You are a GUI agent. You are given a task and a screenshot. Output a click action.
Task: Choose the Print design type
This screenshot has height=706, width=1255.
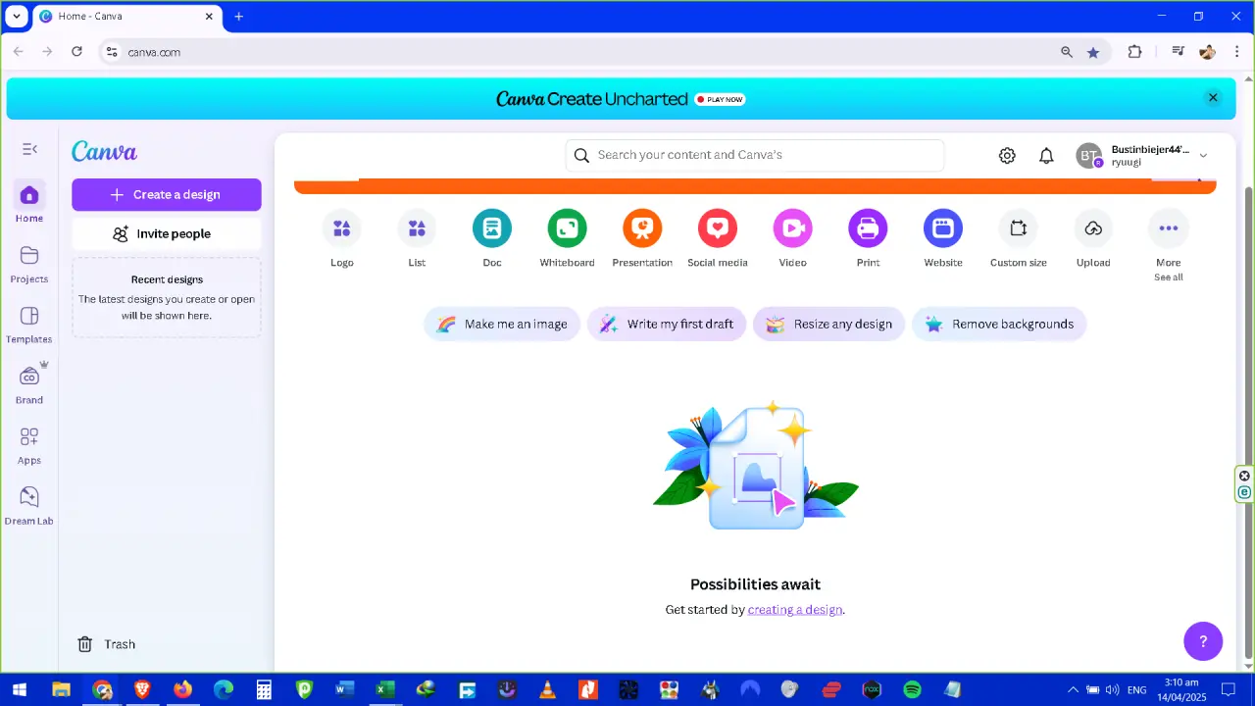pos(868,228)
